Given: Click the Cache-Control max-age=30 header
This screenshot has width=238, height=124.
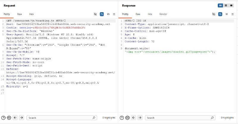Looking at the screenshot, I should click(x=145, y=31).
